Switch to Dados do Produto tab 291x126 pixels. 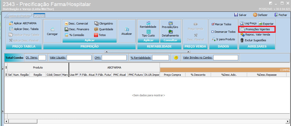point(19,16)
